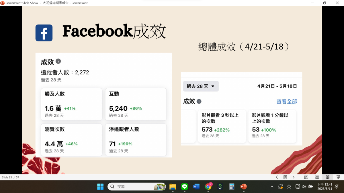The height and width of the screenshot is (193, 344).
Task: Click the Facebook logo on the slide
Action: (x=44, y=33)
